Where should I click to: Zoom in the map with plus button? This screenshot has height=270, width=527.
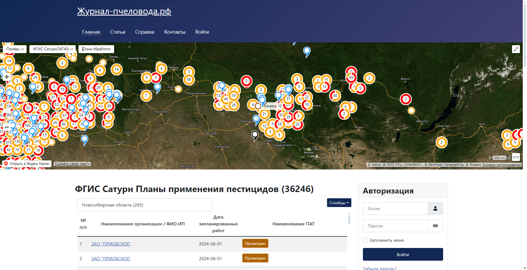point(7,77)
